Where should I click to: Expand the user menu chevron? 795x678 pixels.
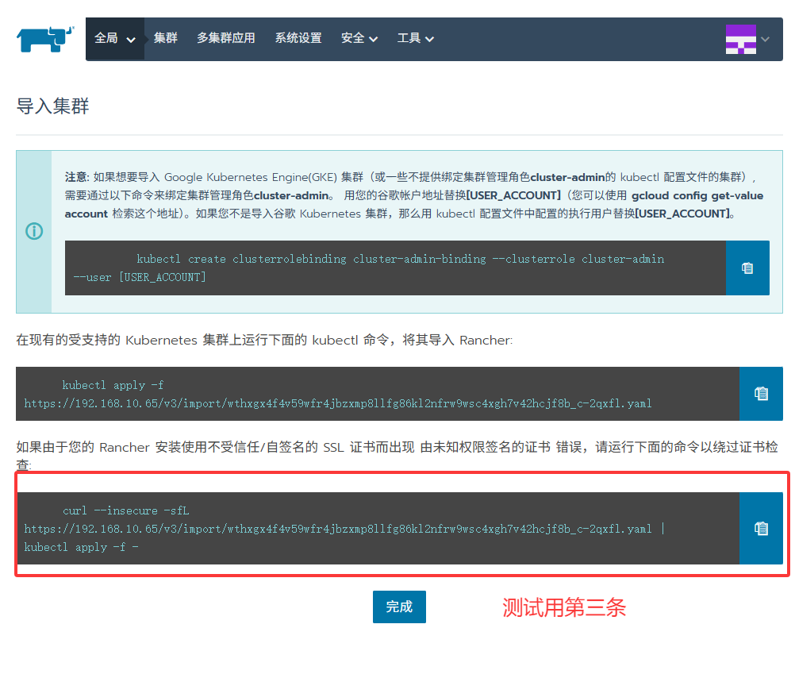766,39
